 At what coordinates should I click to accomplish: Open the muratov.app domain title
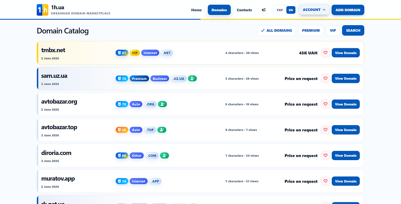pyautogui.click(x=58, y=178)
